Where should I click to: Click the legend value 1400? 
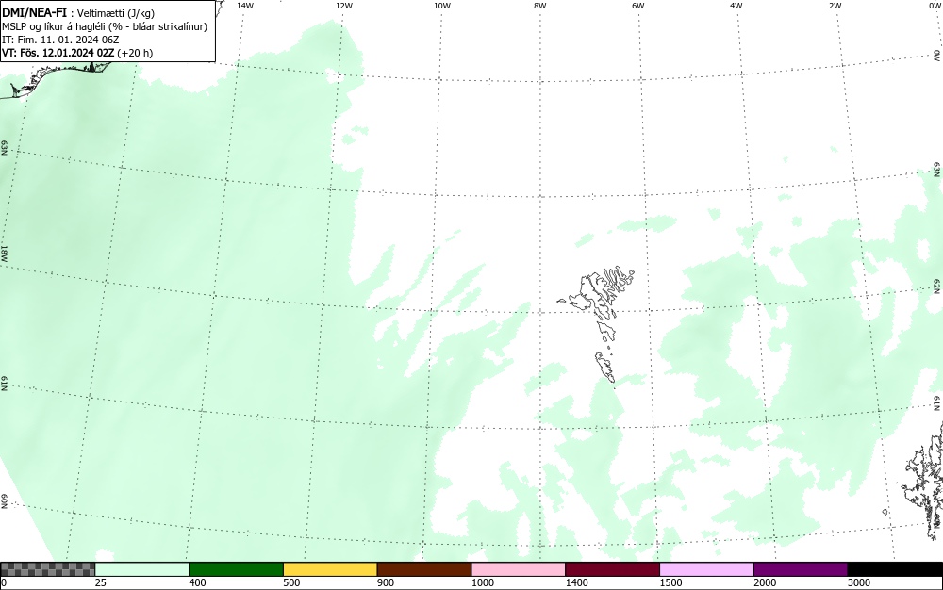[577, 582]
